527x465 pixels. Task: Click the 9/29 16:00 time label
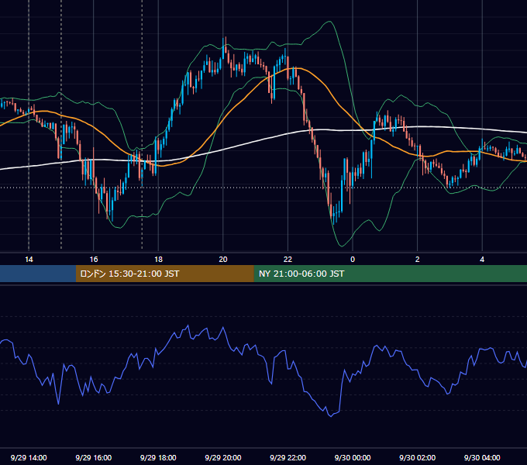[94, 457]
